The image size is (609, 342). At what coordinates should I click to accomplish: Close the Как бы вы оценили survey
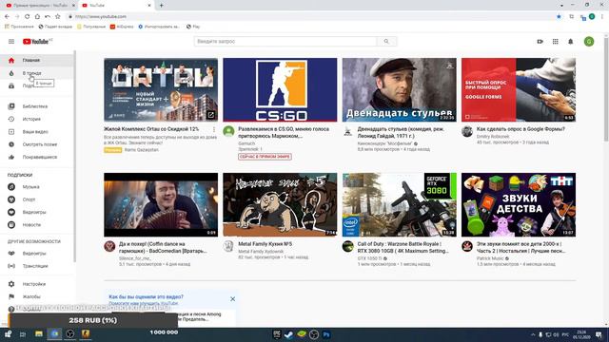point(232,299)
